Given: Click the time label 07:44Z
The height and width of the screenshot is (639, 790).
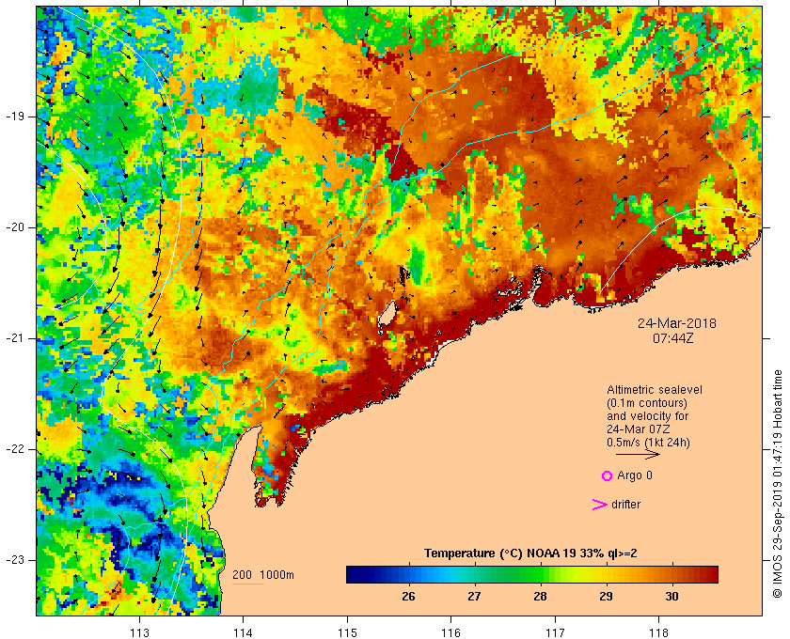Looking at the screenshot, I should click(x=672, y=338).
